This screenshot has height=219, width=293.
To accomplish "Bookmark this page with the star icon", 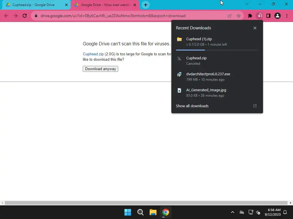I will (x=239, y=16).
